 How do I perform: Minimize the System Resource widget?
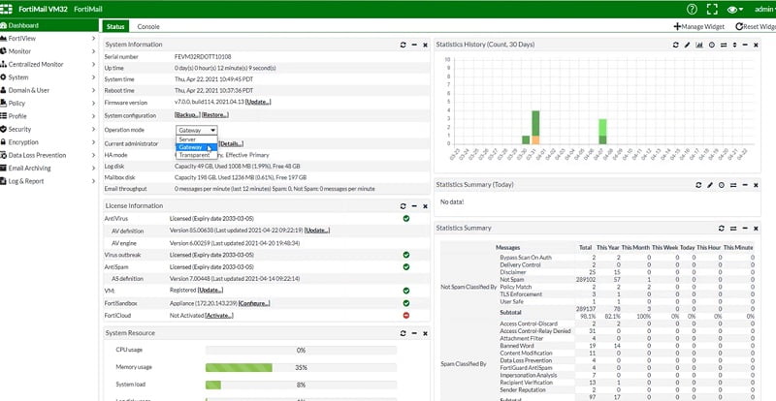click(x=414, y=333)
